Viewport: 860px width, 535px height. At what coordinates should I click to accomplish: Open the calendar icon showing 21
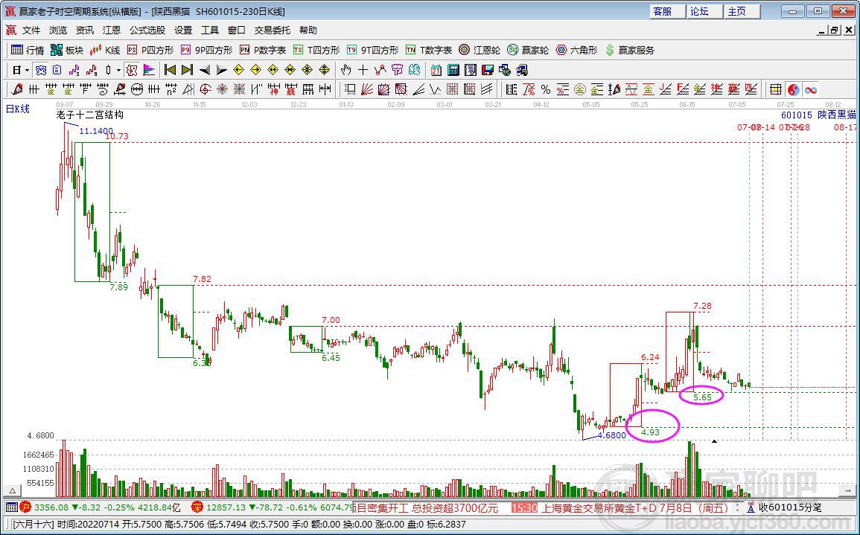[436, 70]
